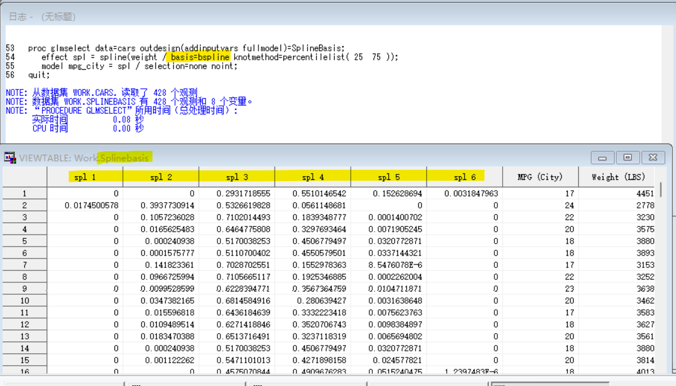The height and width of the screenshot is (386, 676).
Task: Select the spl 1 column header
Action: coord(85,177)
